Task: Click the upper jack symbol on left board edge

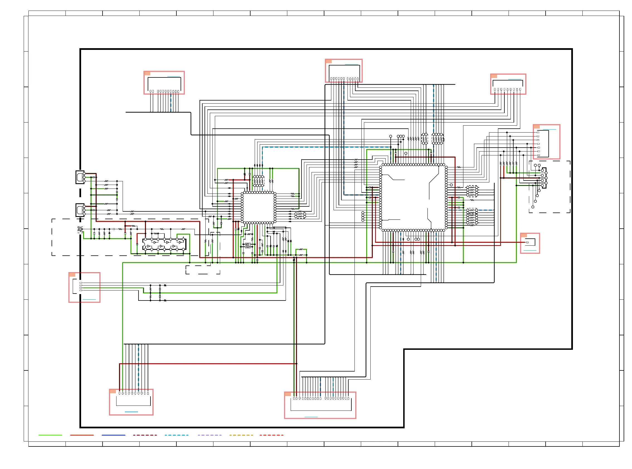Action: (80, 177)
